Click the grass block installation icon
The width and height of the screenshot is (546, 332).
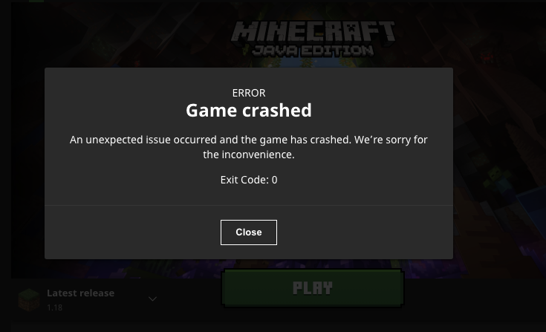pyautogui.click(x=29, y=299)
